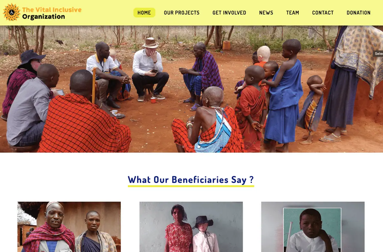Select the active white slider dot
Image resolution: width=383 pixels, height=252 pixels.
click(x=199, y=147)
